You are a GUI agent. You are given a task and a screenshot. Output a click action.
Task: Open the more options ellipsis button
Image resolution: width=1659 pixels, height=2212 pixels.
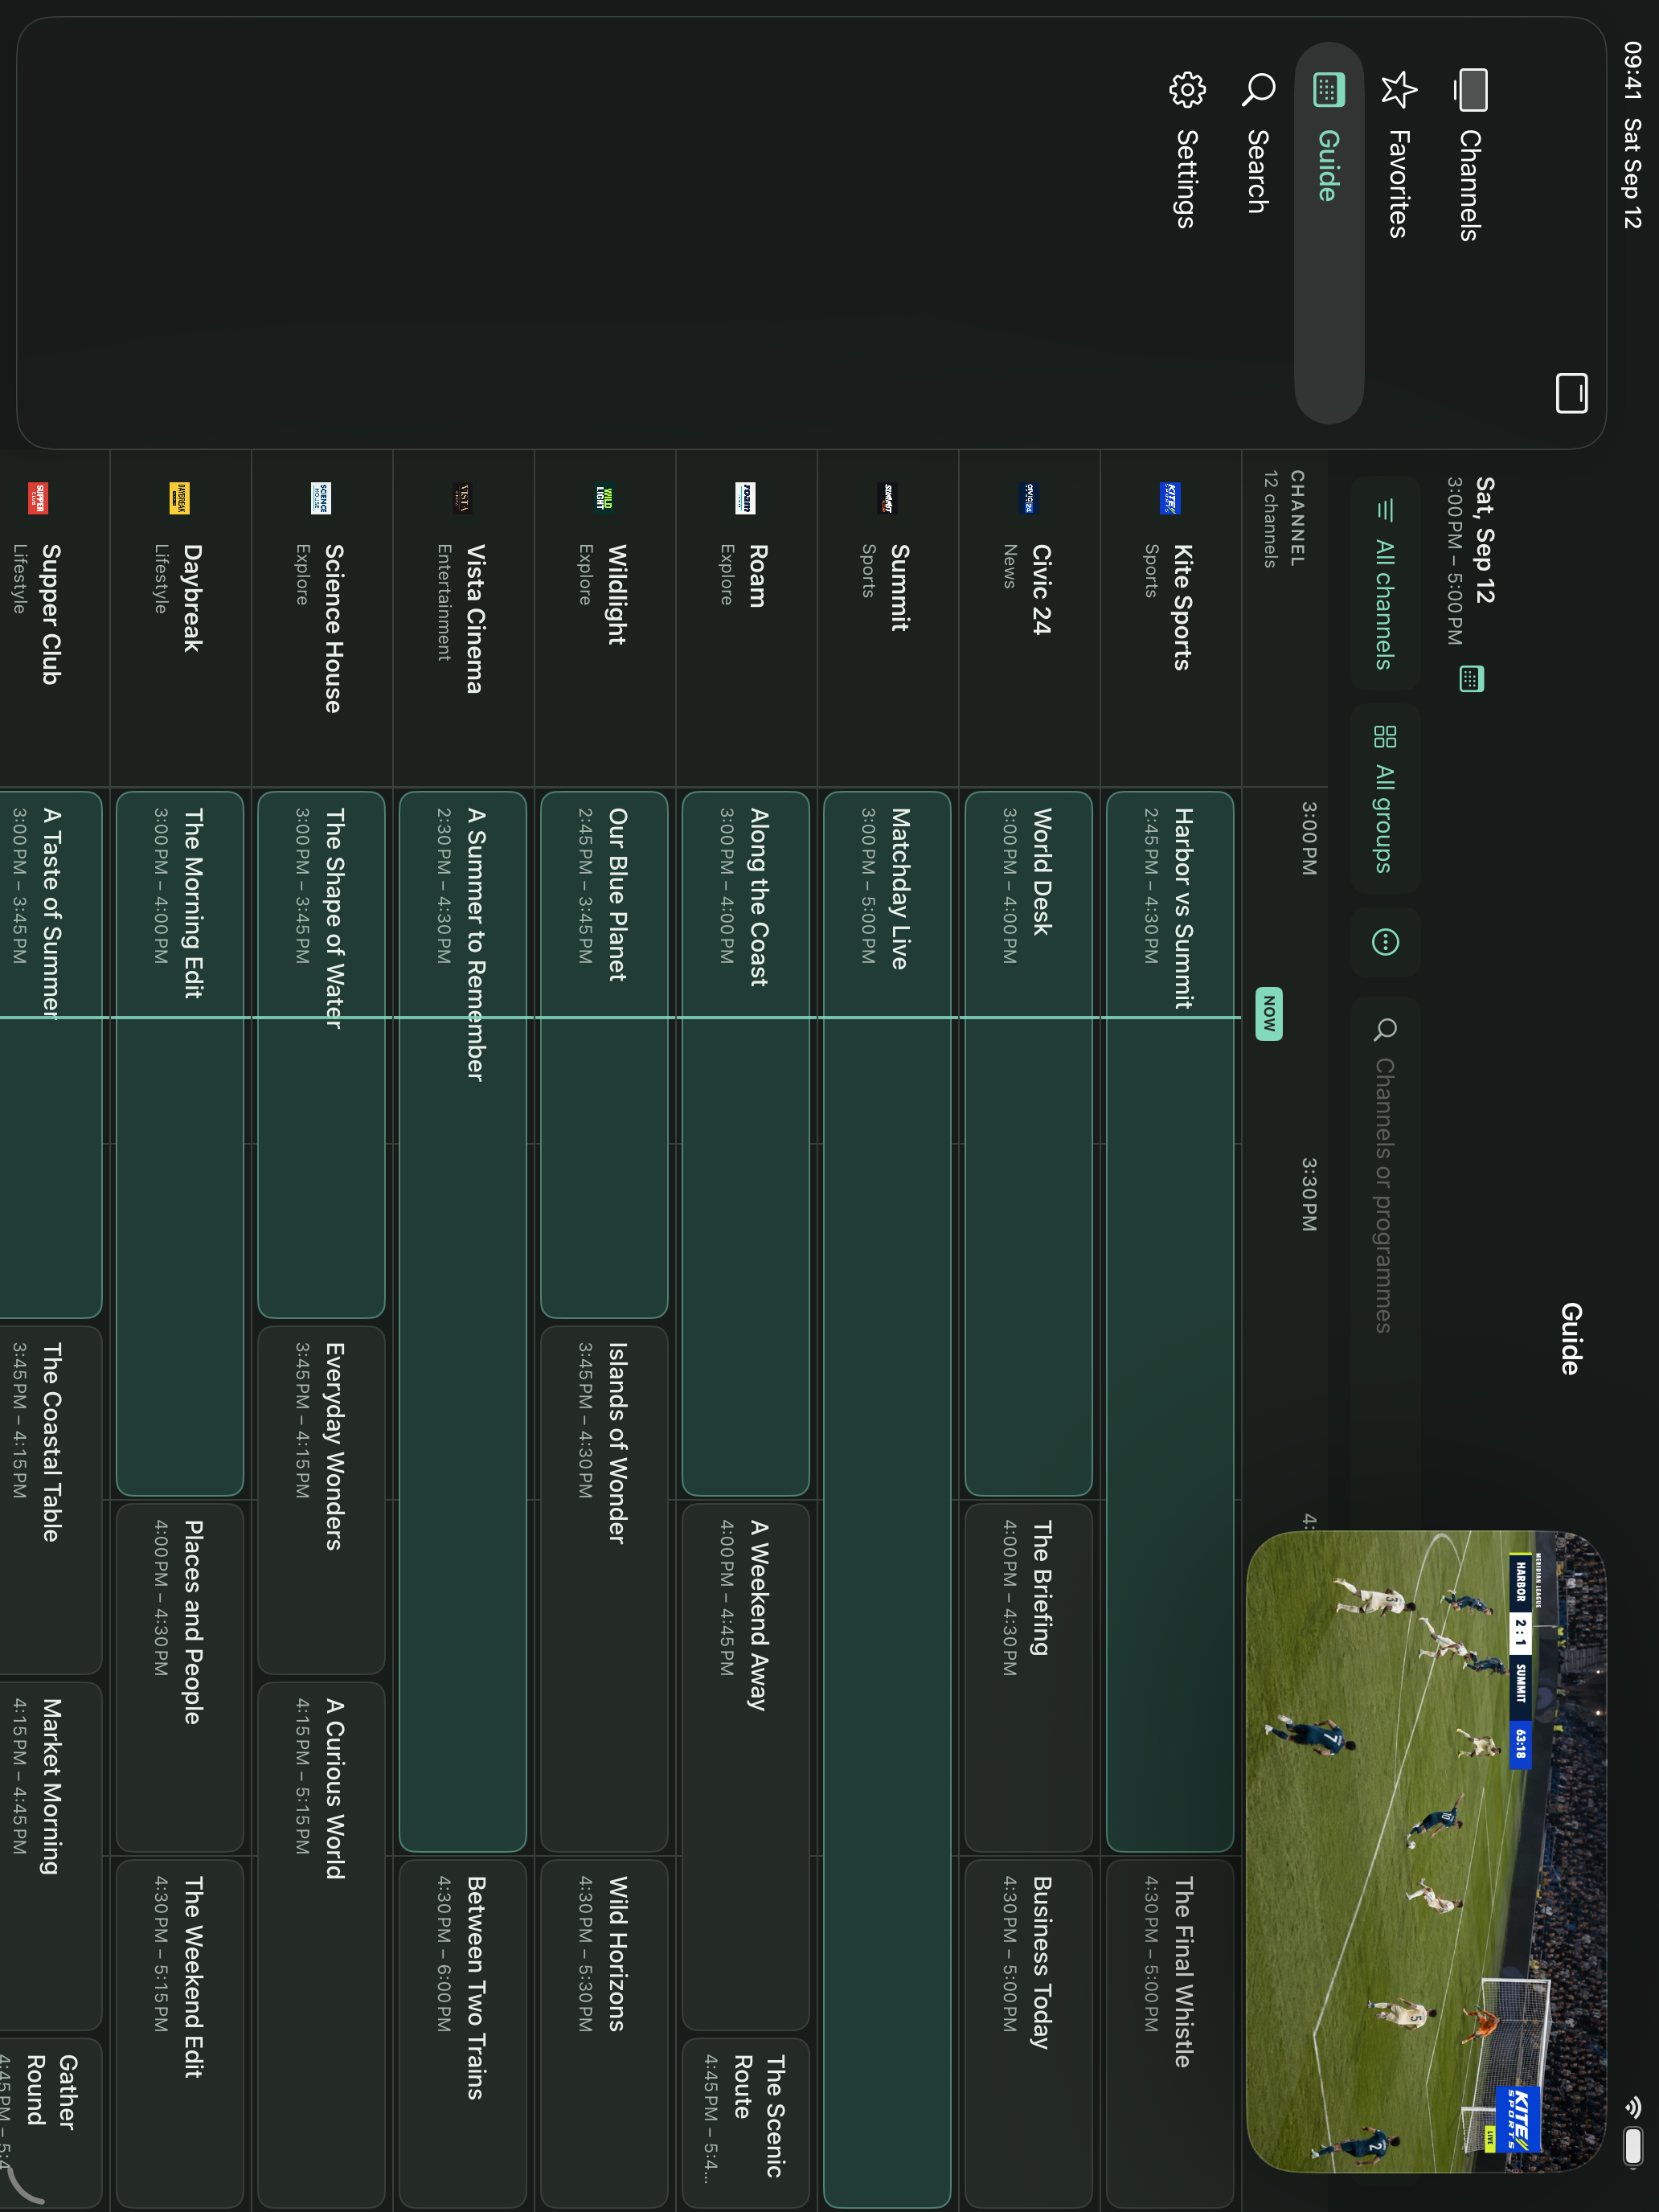pos(1385,942)
